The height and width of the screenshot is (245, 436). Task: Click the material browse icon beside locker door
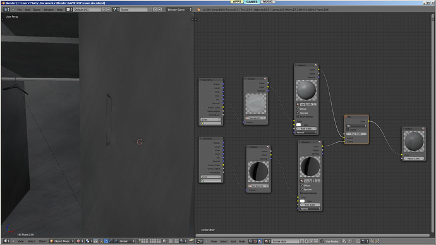point(267,241)
